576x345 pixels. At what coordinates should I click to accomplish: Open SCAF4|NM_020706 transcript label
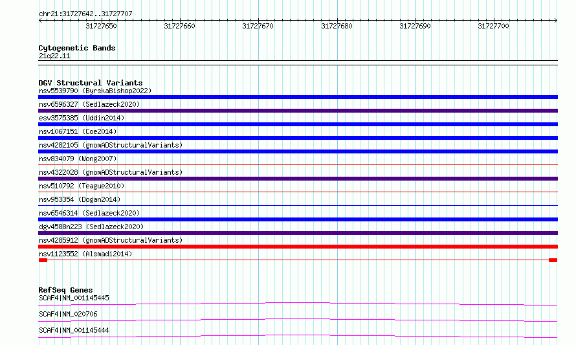(68, 314)
